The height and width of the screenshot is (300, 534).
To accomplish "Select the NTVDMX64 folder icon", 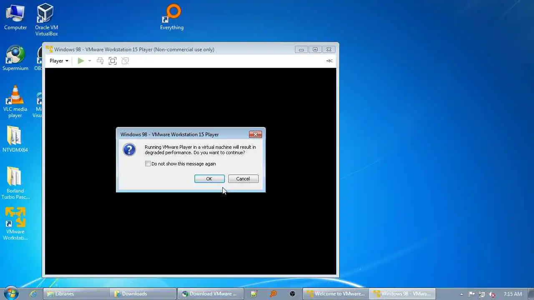I will (x=15, y=139).
